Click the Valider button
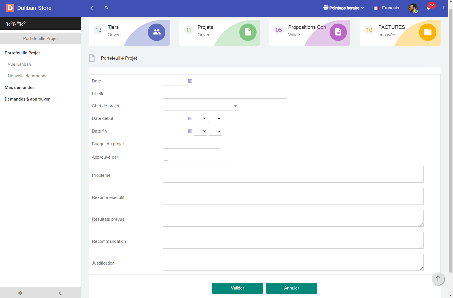The image size is (453, 298). click(237, 288)
